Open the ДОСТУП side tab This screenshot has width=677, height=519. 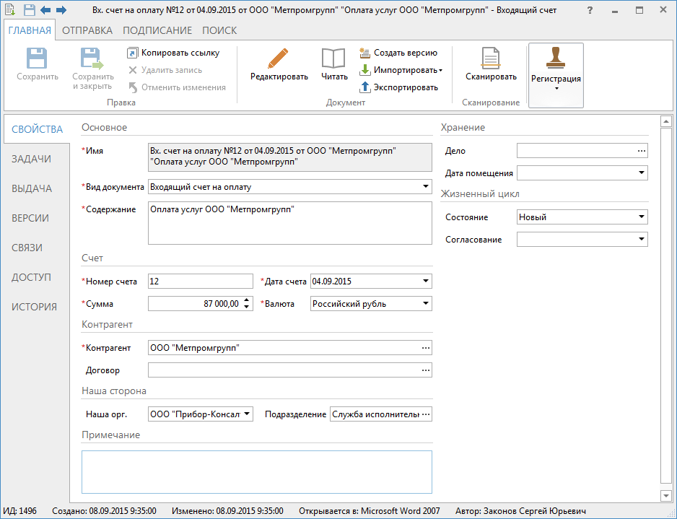pyautogui.click(x=31, y=277)
